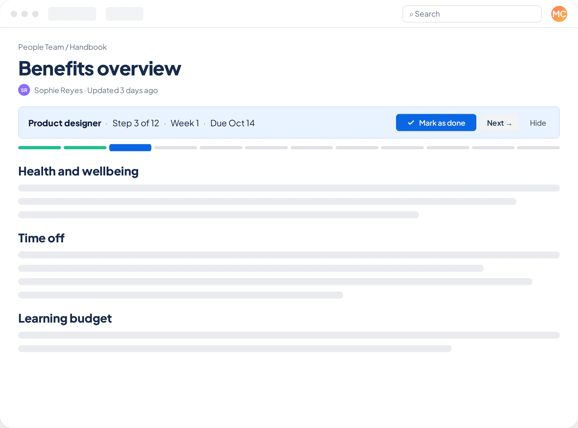The width and height of the screenshot is (578, 428).
Task: Select the last gray progress segment
Action: coord(538,148)
